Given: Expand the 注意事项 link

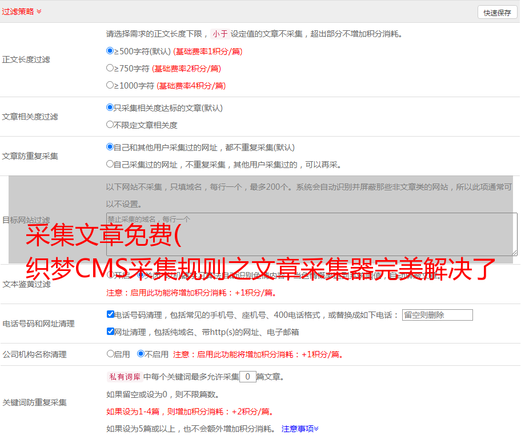Looking at the screenshot, I should coord(300,429).
